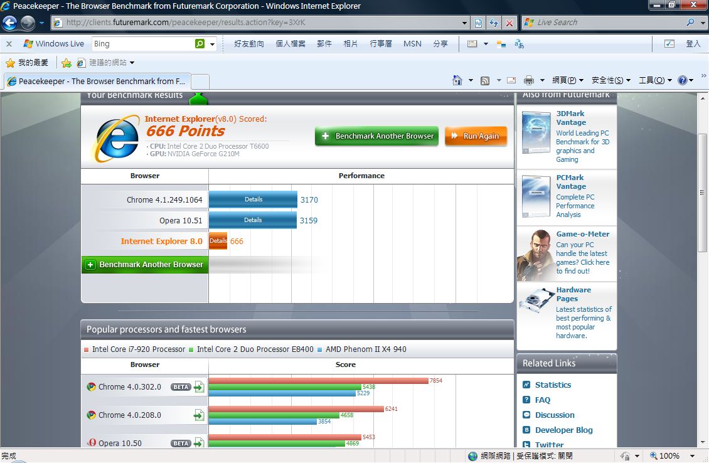Viewport: 709px width, 463px height.
Task: Click the Bing search input field
Action: point(143,44)
